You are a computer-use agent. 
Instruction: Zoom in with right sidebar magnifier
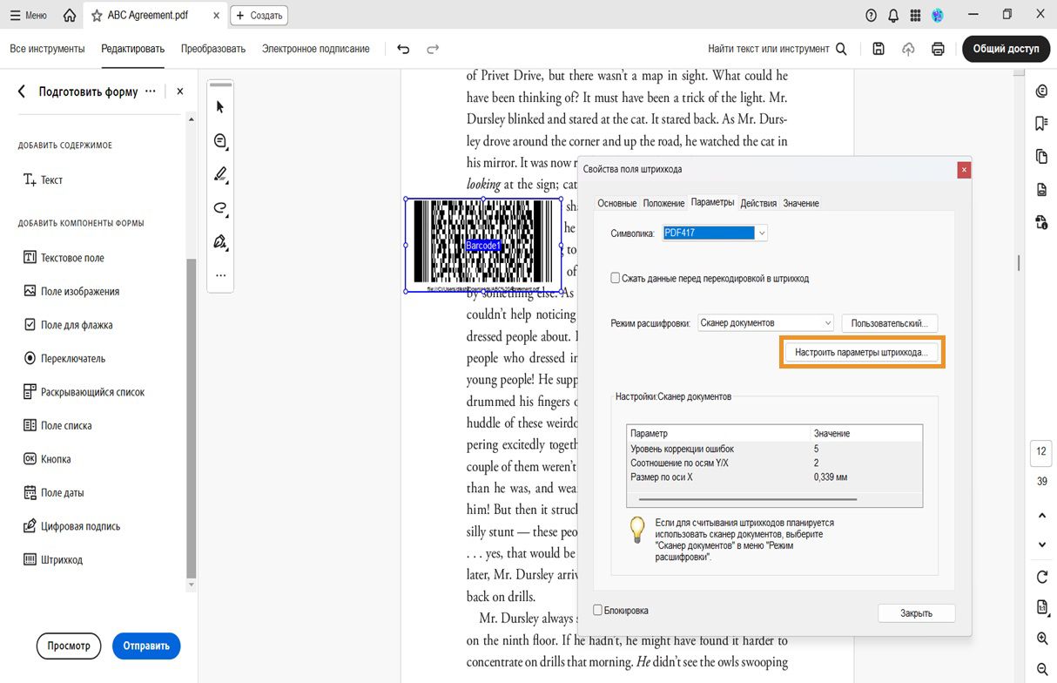(x=1042, y=639)
